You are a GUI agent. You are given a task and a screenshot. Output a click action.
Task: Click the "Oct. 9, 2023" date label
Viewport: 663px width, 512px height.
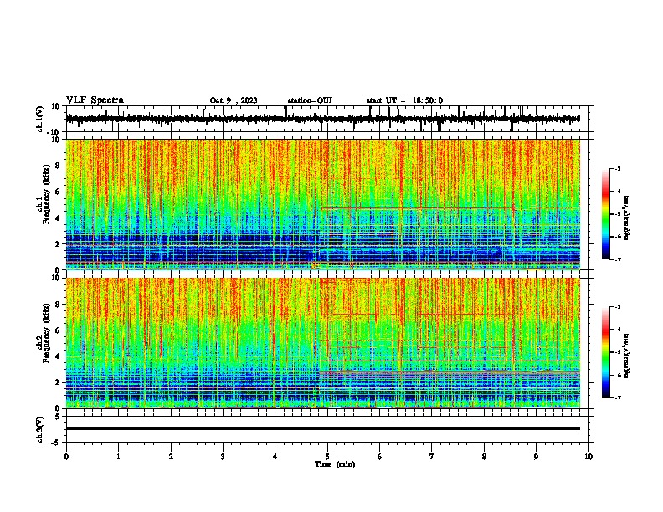[234, 100]
